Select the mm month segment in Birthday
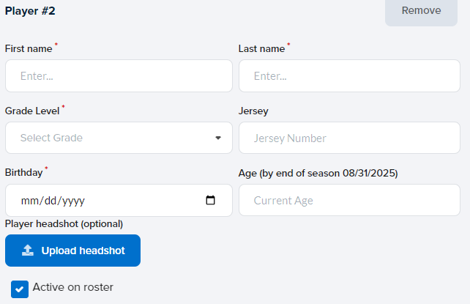The width and height of the screenshot is (470, 304). click(29, 200)
